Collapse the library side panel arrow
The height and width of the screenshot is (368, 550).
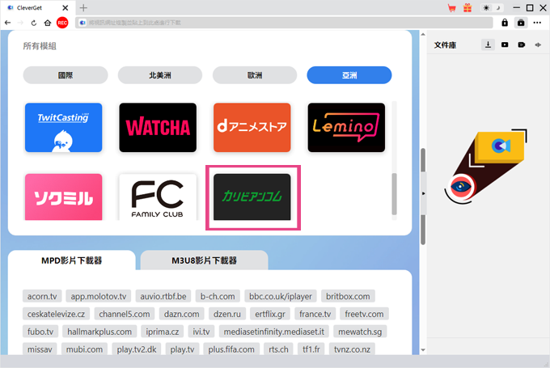pos(424,193)
